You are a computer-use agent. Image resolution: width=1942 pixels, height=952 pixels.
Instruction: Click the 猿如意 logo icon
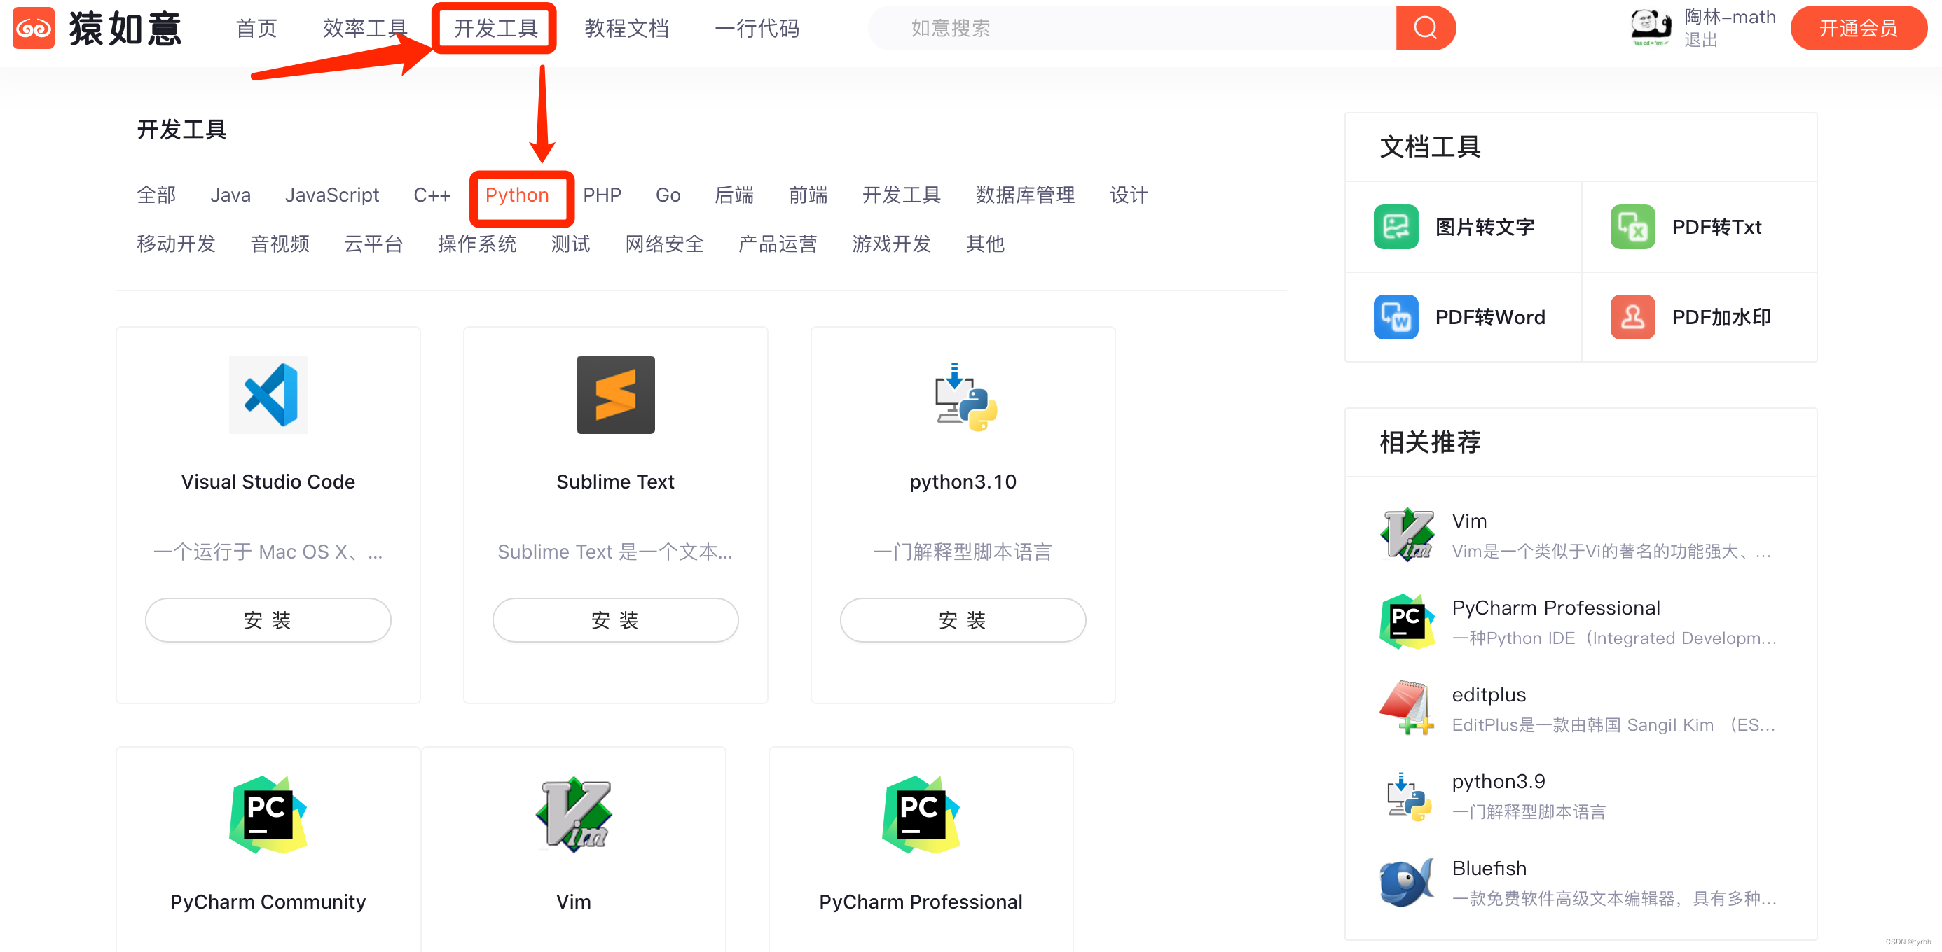pyautogui.click(x=34, y=28)
